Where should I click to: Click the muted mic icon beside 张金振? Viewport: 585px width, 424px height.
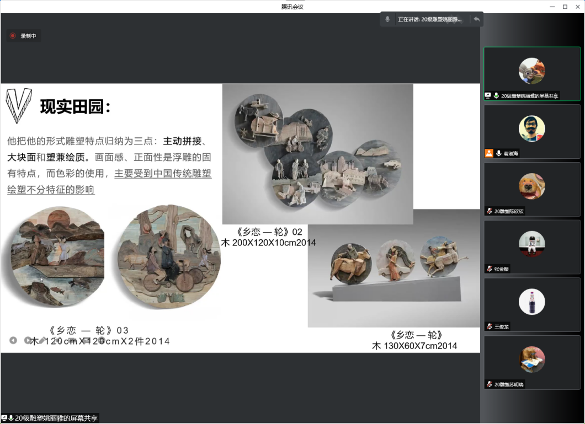(x=489, y=269)
